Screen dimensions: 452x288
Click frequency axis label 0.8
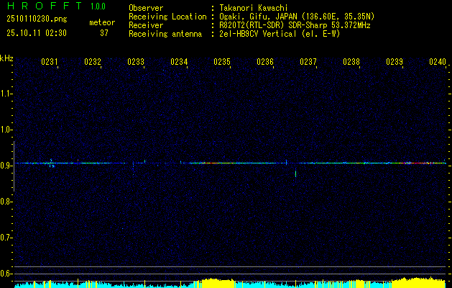pyautogui.click(x=6, y=202)
